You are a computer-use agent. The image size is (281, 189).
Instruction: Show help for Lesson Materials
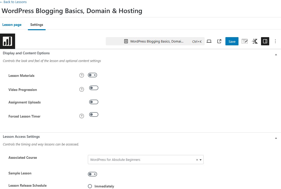(81, 76)
